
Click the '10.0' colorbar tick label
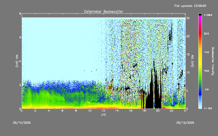[206, 71]
